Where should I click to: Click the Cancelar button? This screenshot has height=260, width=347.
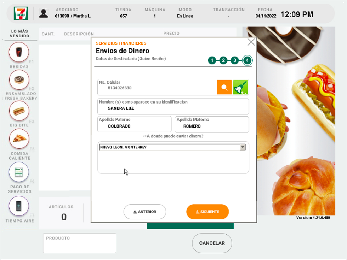point(212,243)
